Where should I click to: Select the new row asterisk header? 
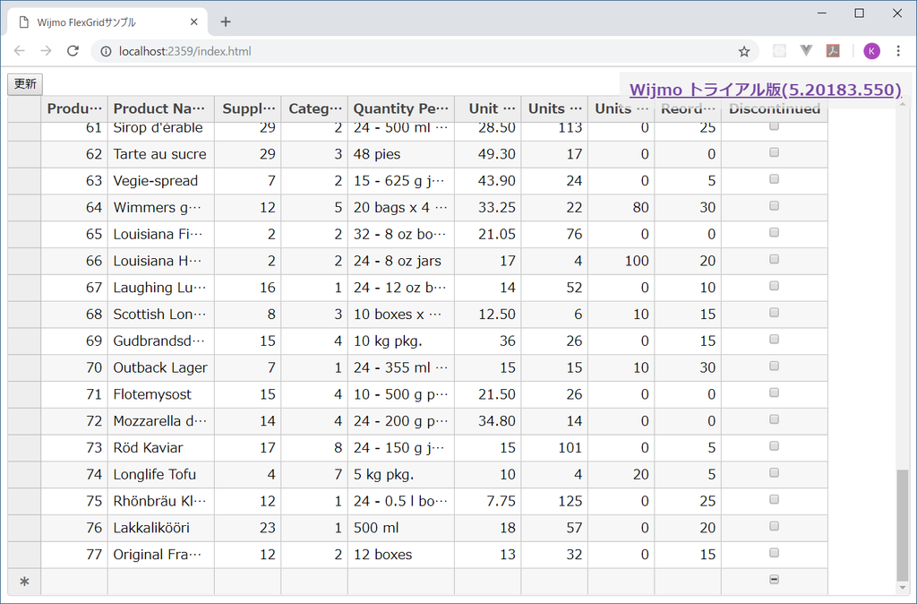point(24,582)
